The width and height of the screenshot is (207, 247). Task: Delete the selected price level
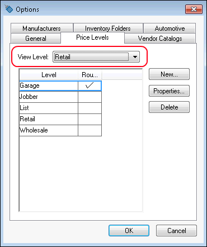tap(169, 107)
